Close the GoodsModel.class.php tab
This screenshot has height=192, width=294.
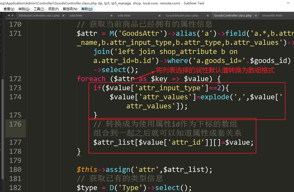(x=208, y=16)
